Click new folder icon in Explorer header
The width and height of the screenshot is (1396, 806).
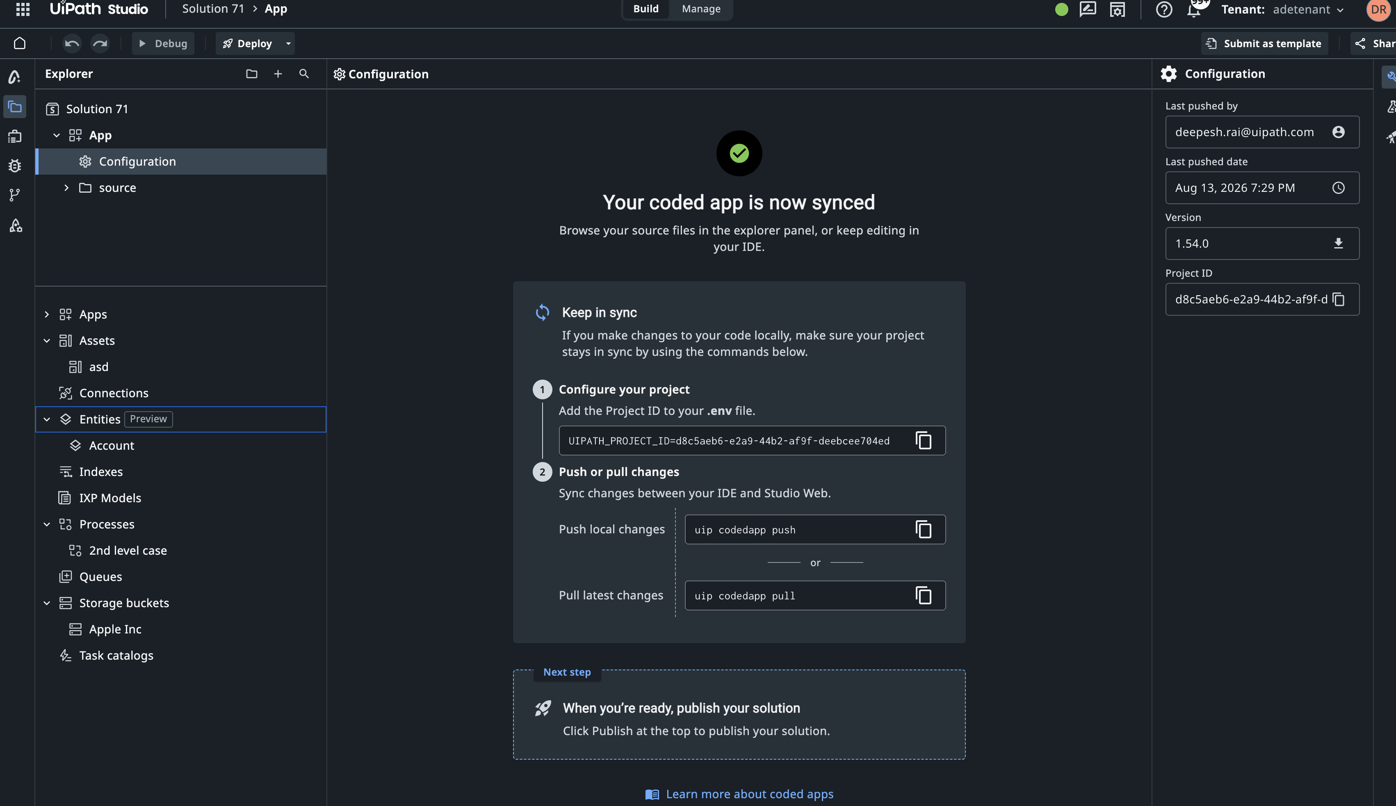coord(252,74)
